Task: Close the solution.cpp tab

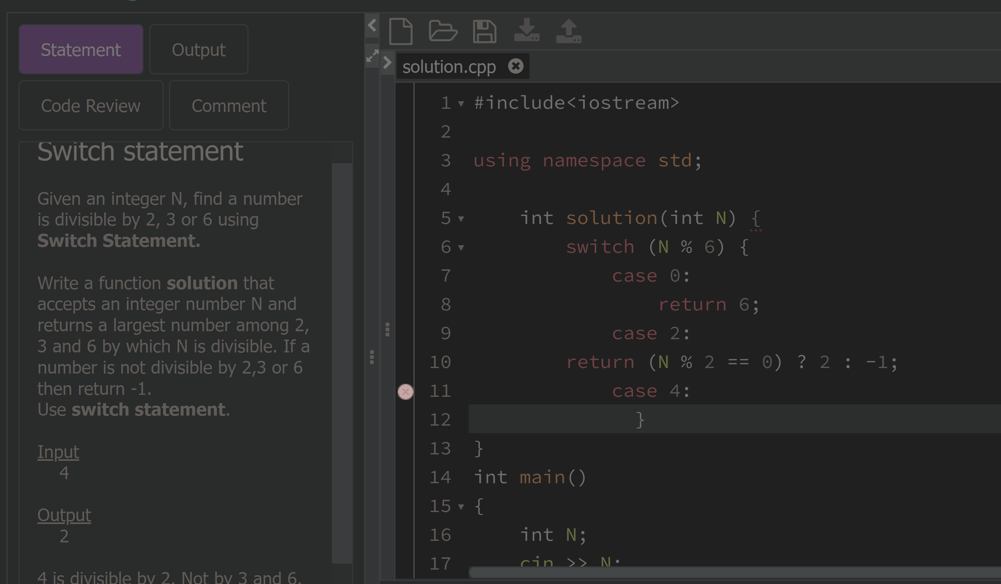Action: (x=516, y=65)
